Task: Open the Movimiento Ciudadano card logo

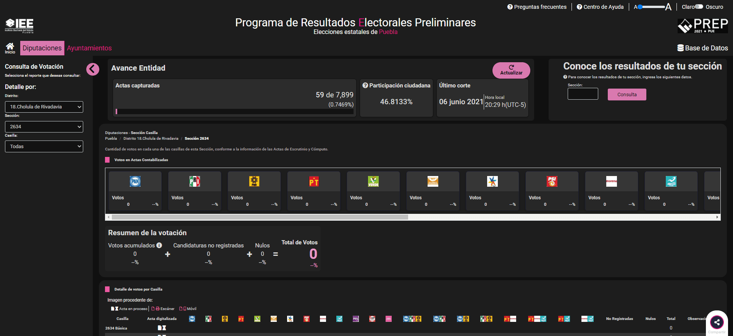Action: 433,181
